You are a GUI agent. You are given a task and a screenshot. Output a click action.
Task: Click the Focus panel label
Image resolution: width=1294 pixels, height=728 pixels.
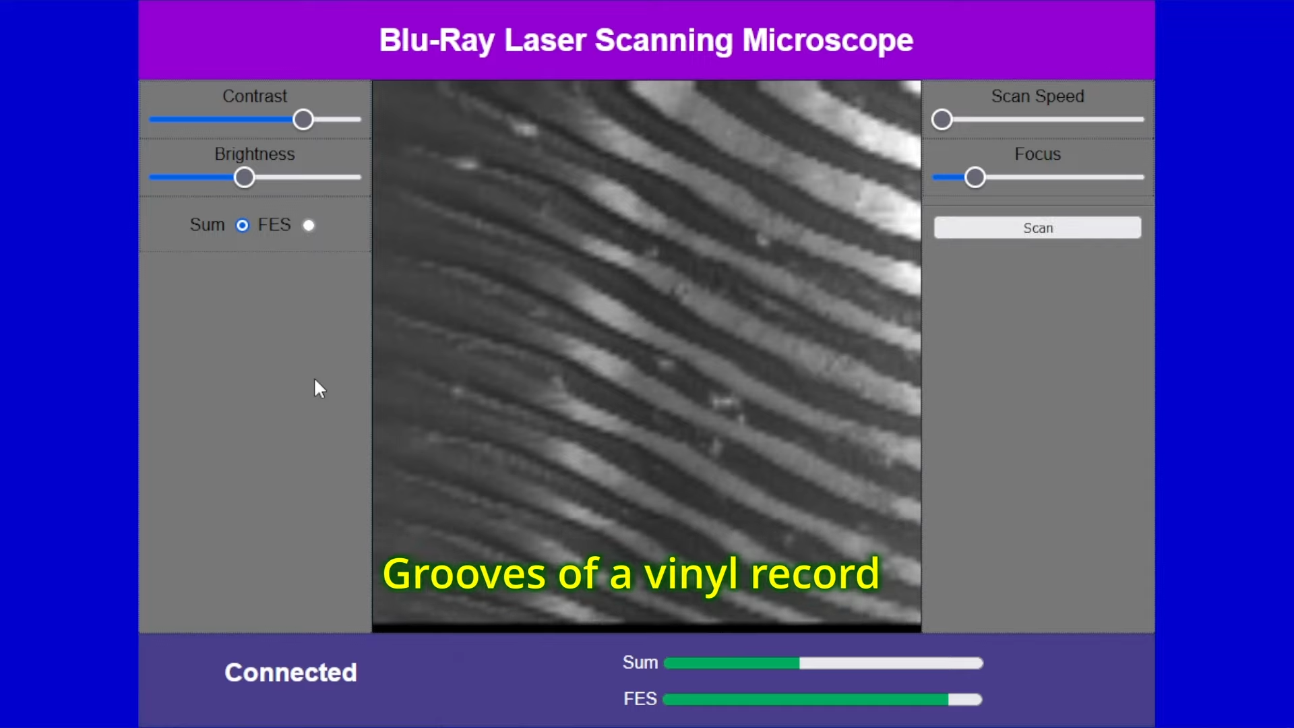pos(1037,154)
